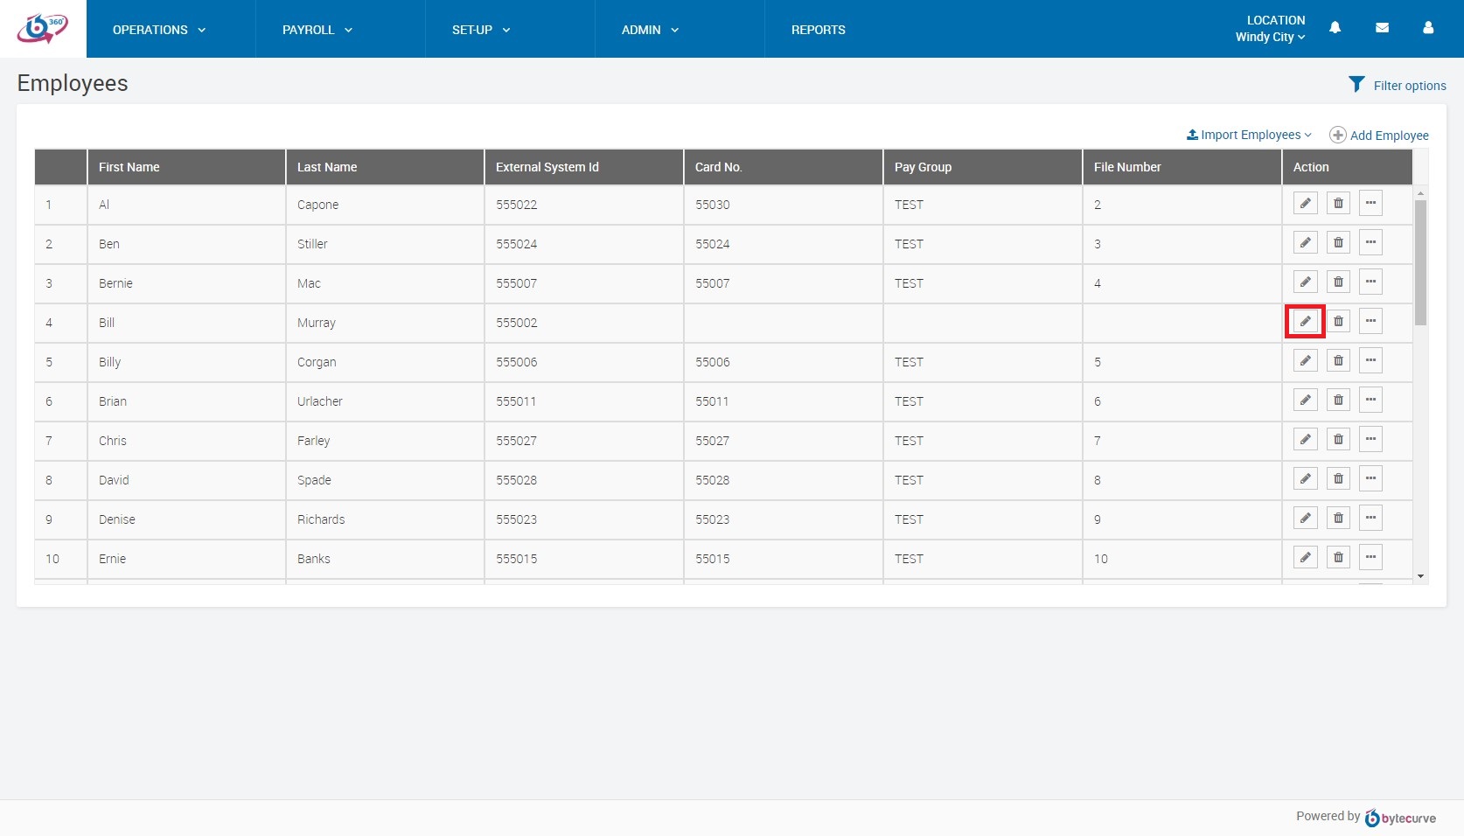Image resolution: width=1464 pixels, height=836 pixels.
Task: Open more options for Brian Urlacher
Action: (1370, 401)
